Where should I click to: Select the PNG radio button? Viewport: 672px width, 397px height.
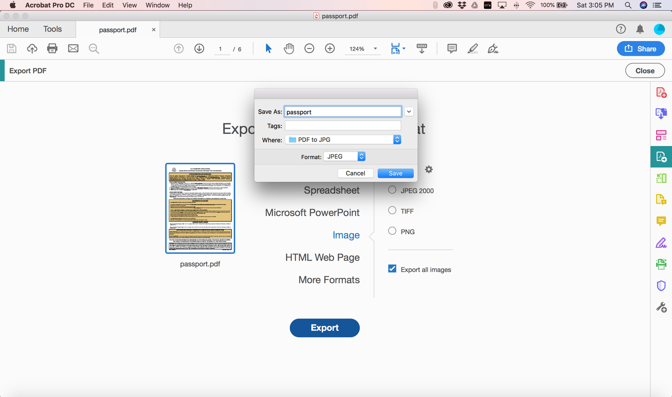[392, 231]
